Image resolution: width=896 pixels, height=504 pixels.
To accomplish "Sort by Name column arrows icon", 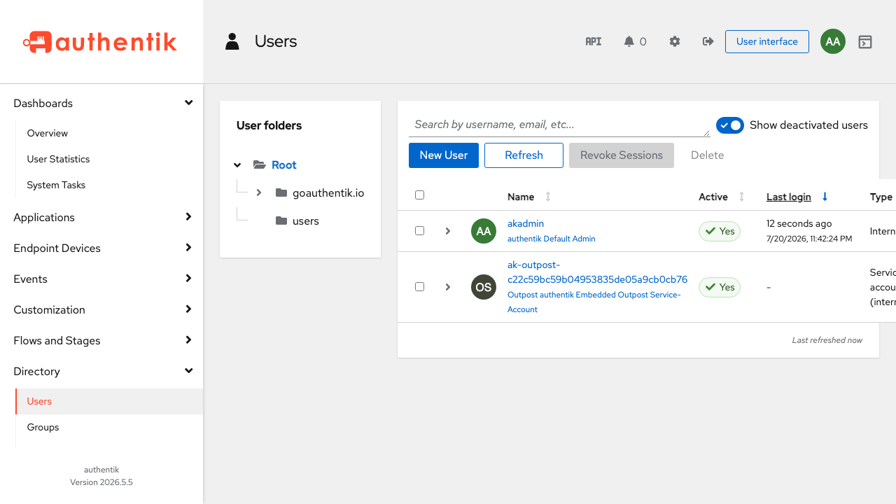I will 548,197.
